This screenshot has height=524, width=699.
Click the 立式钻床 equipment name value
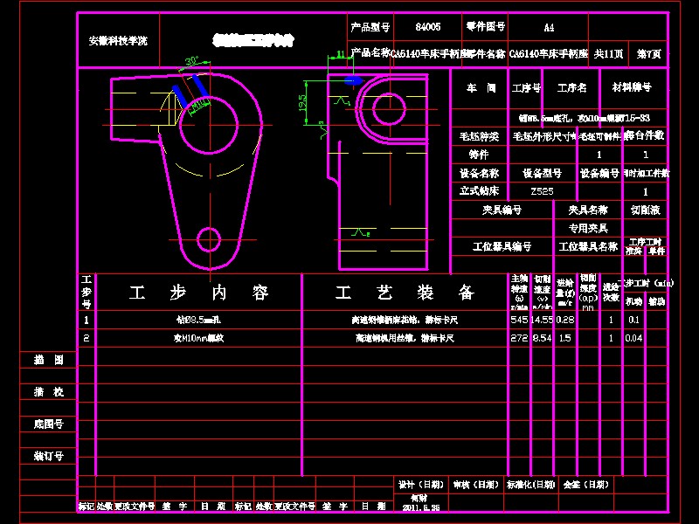point(479,191)
